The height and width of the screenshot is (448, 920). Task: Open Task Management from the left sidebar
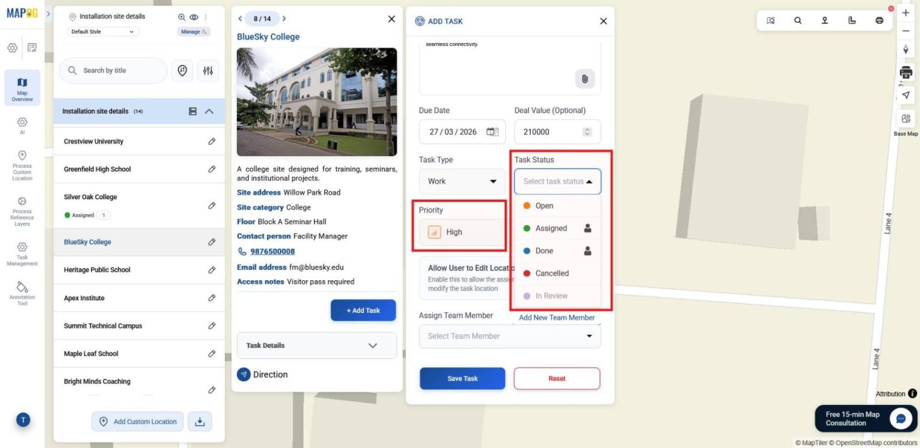(22, 253)
